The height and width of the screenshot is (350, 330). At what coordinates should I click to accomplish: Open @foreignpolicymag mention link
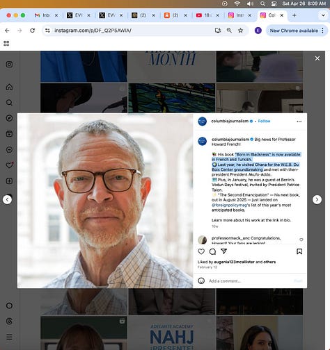tap(229, 205)
